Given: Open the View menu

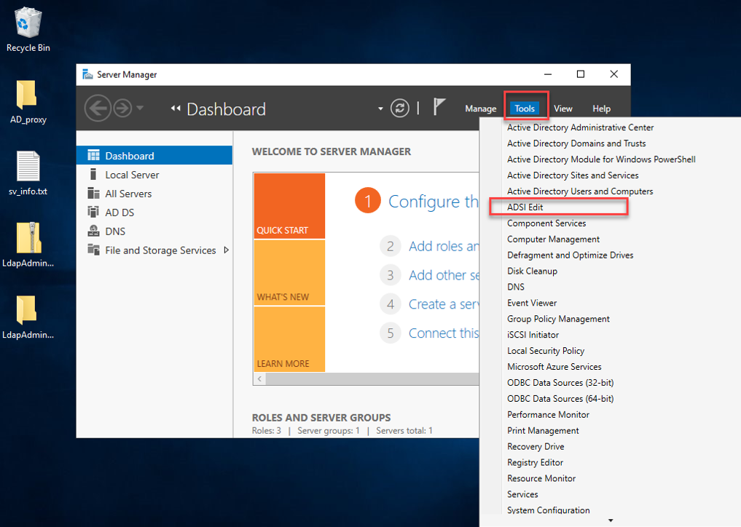Looking at the screenshot, I should 562,108.
